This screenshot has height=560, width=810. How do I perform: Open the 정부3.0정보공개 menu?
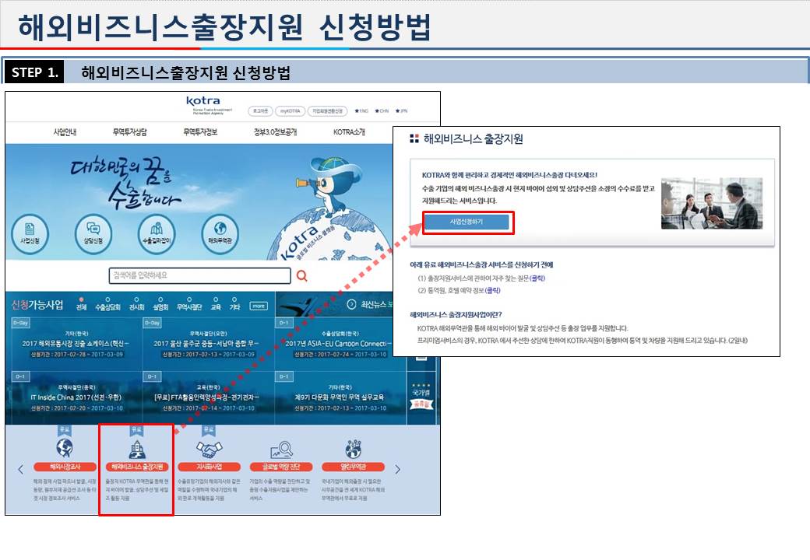tap(276, 132)
